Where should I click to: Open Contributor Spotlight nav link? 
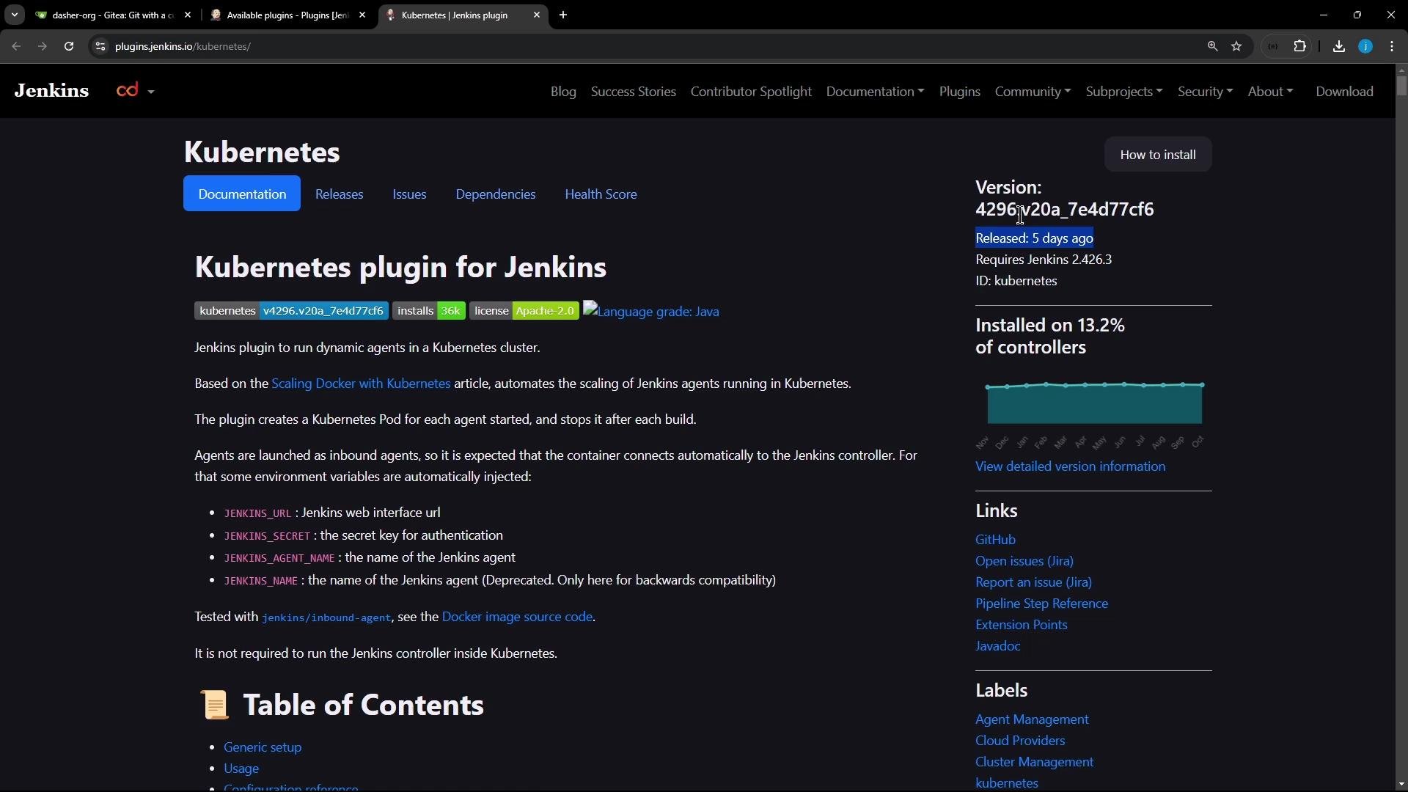pos(751,92)
